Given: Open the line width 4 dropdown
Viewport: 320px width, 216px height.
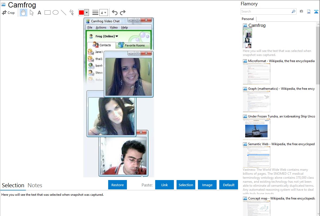Looking at the screenshot, I should pos(104,13).
